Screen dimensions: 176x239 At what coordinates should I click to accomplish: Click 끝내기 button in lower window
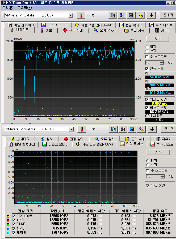pos(169,129)
